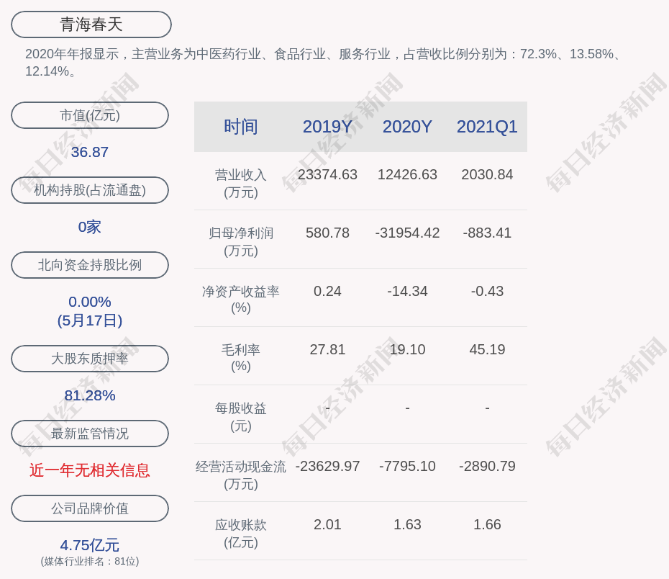Click the 青海春天 company name pill

click(x=91, y=24)
